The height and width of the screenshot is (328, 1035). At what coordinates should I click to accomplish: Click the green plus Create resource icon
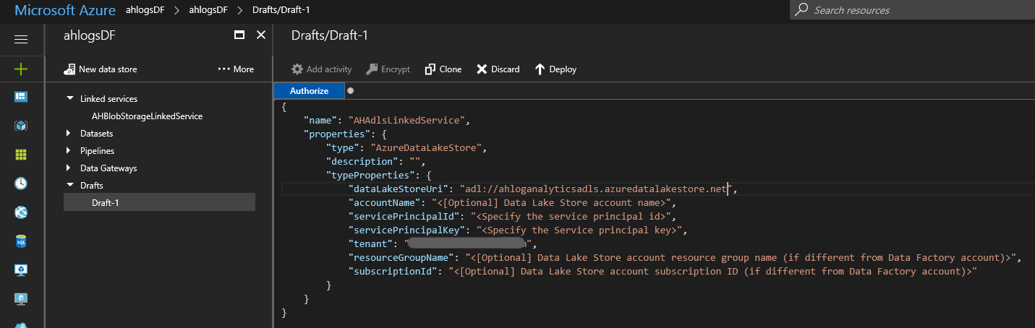21,69
